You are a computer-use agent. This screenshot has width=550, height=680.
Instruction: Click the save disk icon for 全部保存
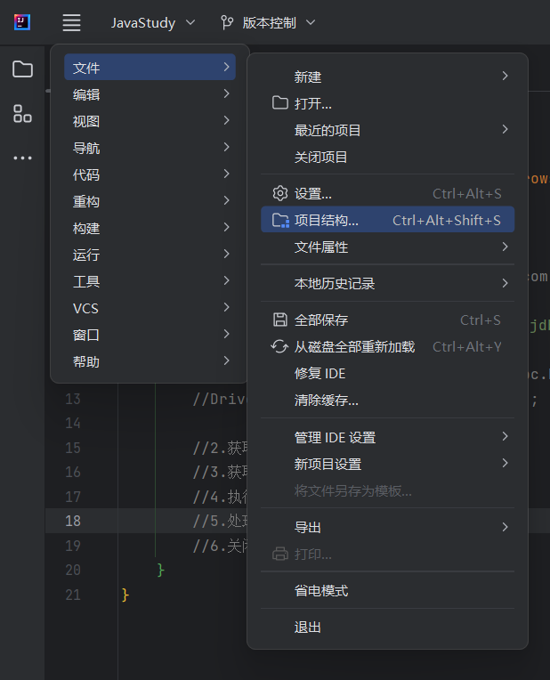point(280,320)
